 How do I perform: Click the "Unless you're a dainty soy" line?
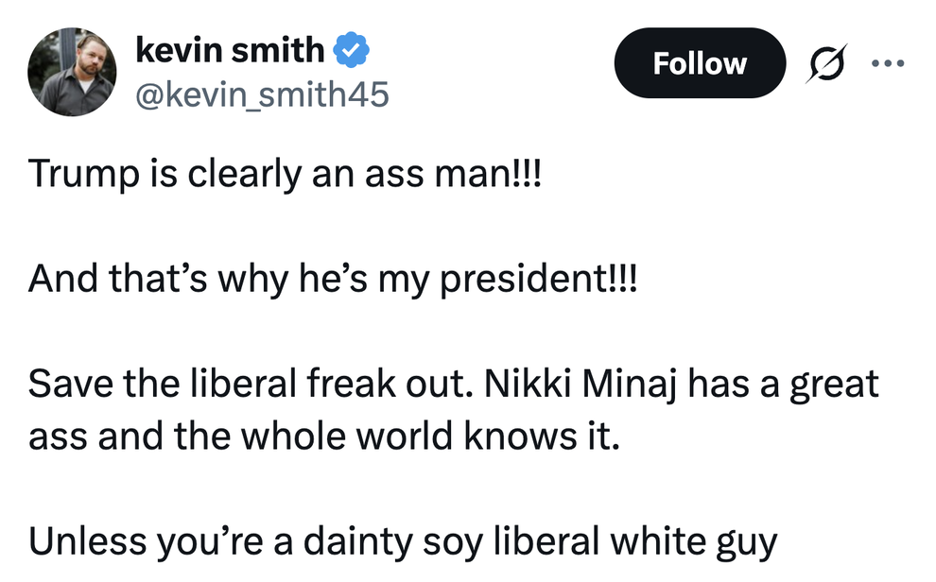coord(255,541)
